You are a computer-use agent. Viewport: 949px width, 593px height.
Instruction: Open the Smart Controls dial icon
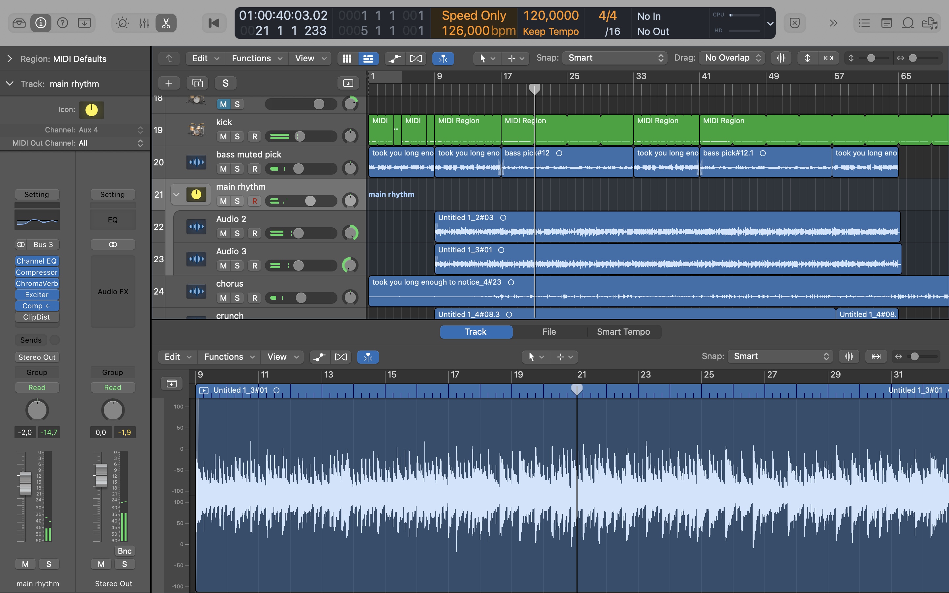(122, 23)
